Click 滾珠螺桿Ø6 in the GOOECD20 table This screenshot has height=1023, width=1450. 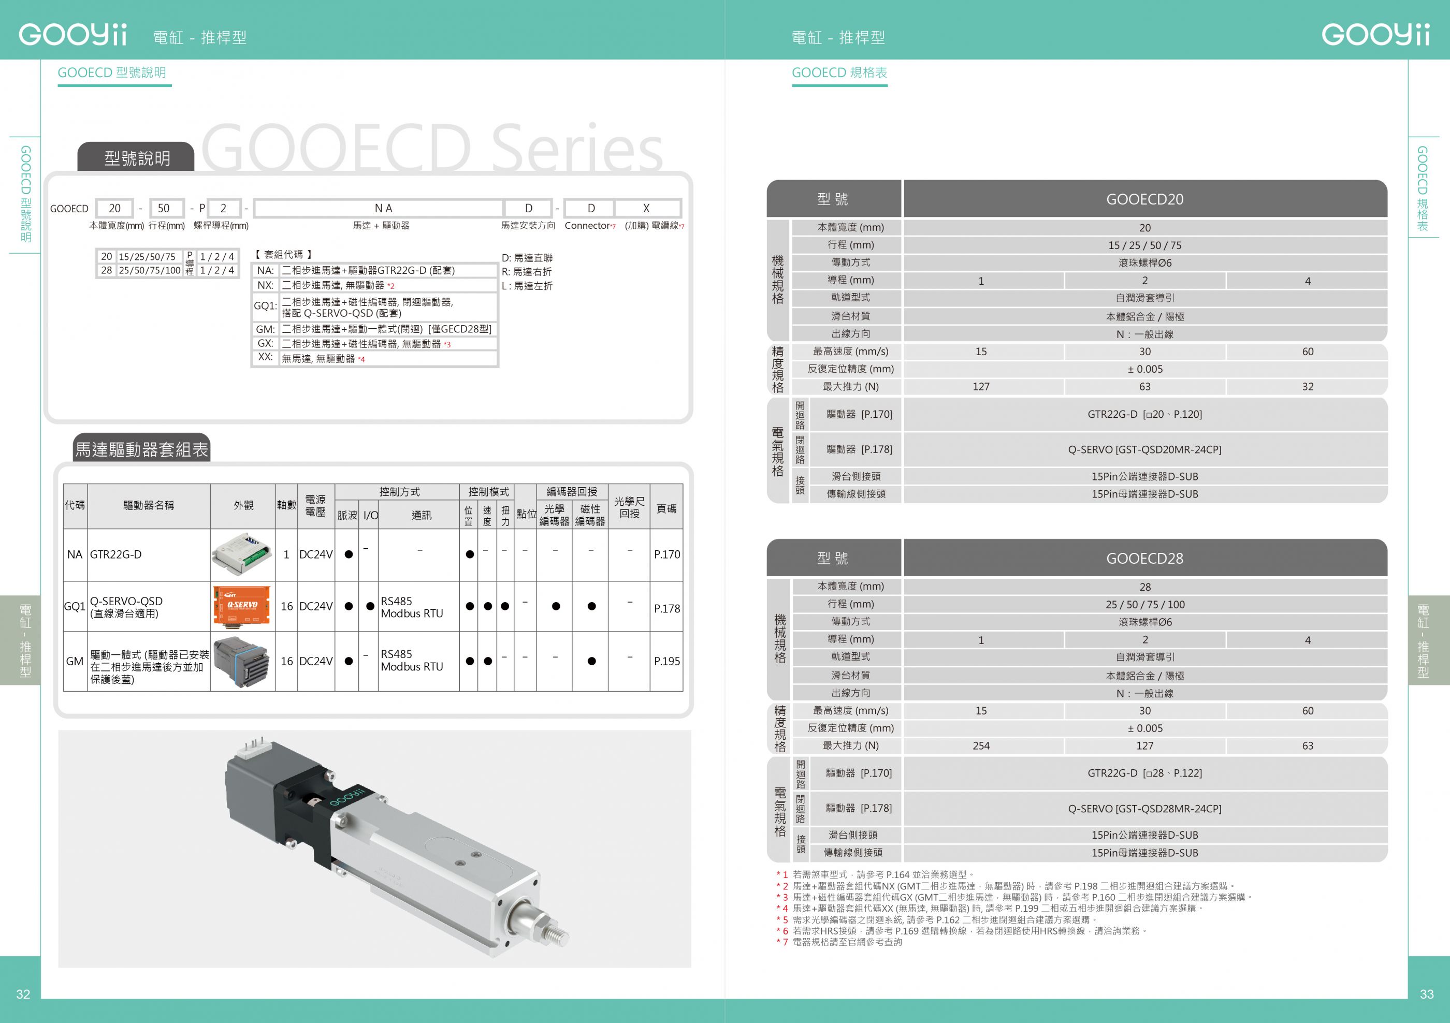click(x=1144, y=262)
